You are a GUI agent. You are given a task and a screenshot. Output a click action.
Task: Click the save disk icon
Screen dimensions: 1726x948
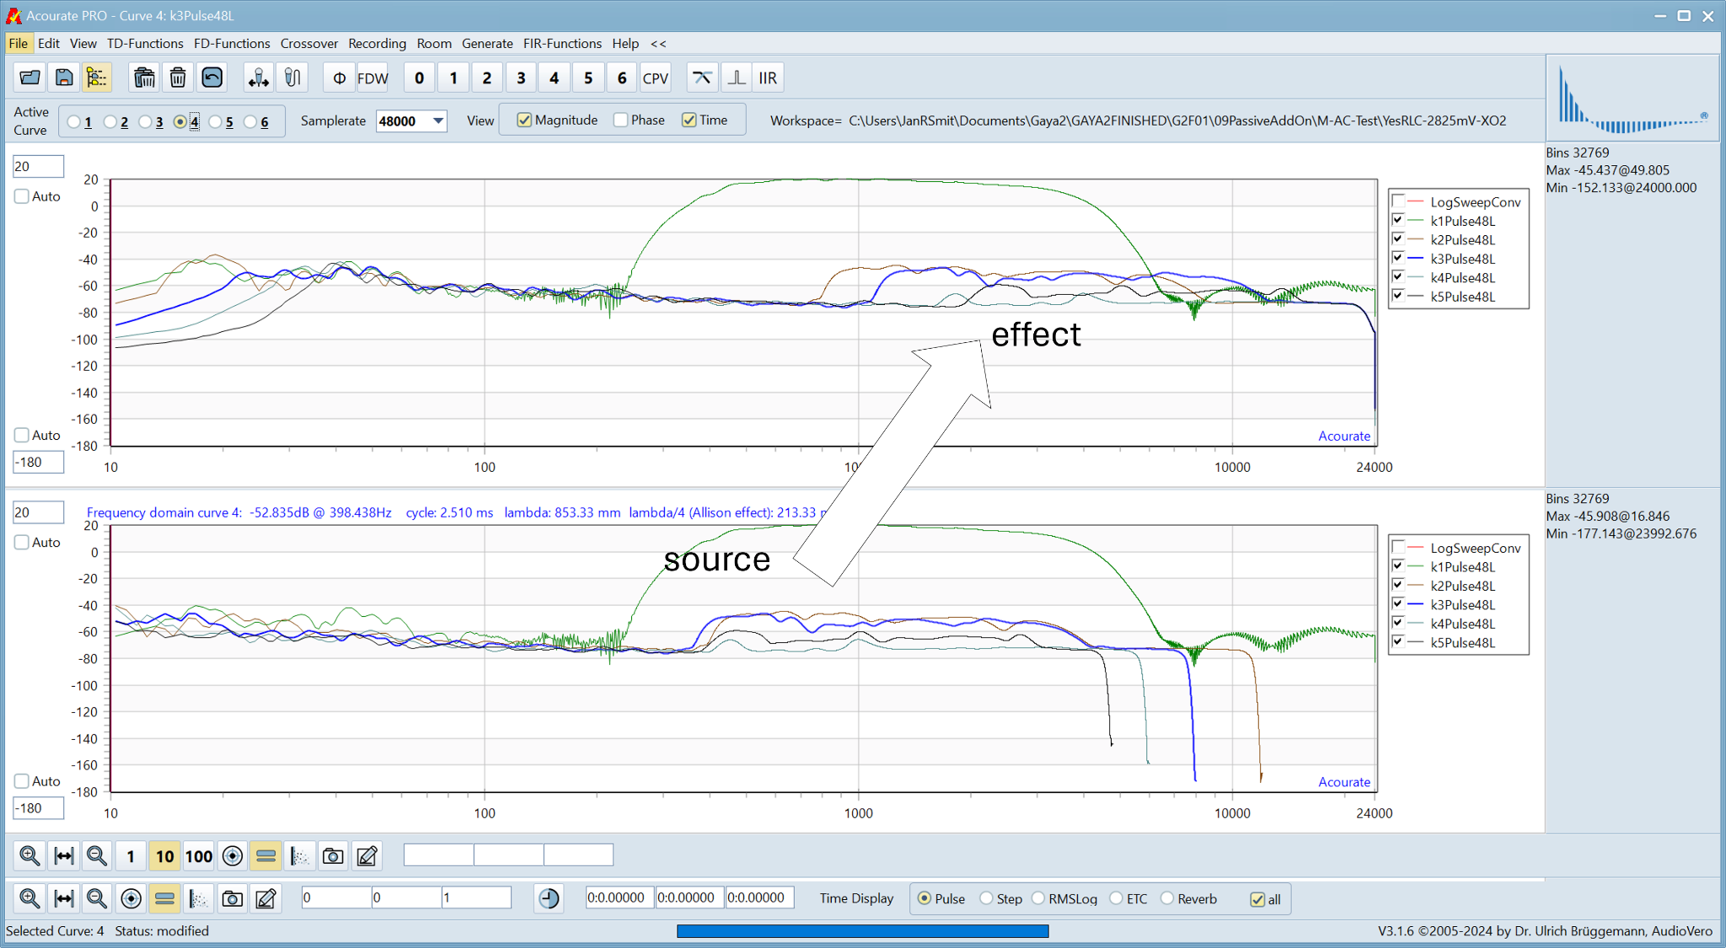point(64,78)
